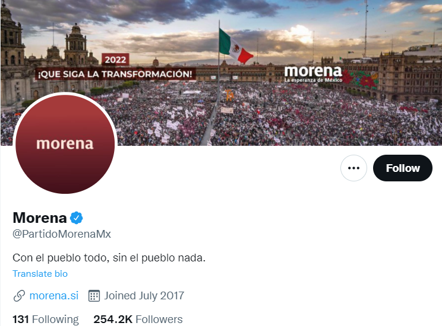Image resolution: width=442 pixels, height=326 pixels.
Task: Click the blue verified badge
Action: click(x=77, y=218)
